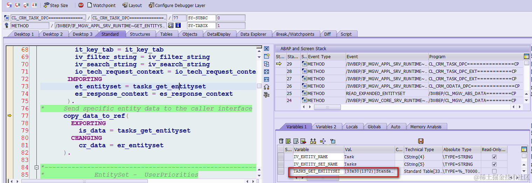Run a single step in the debugger

click(9, 5)
